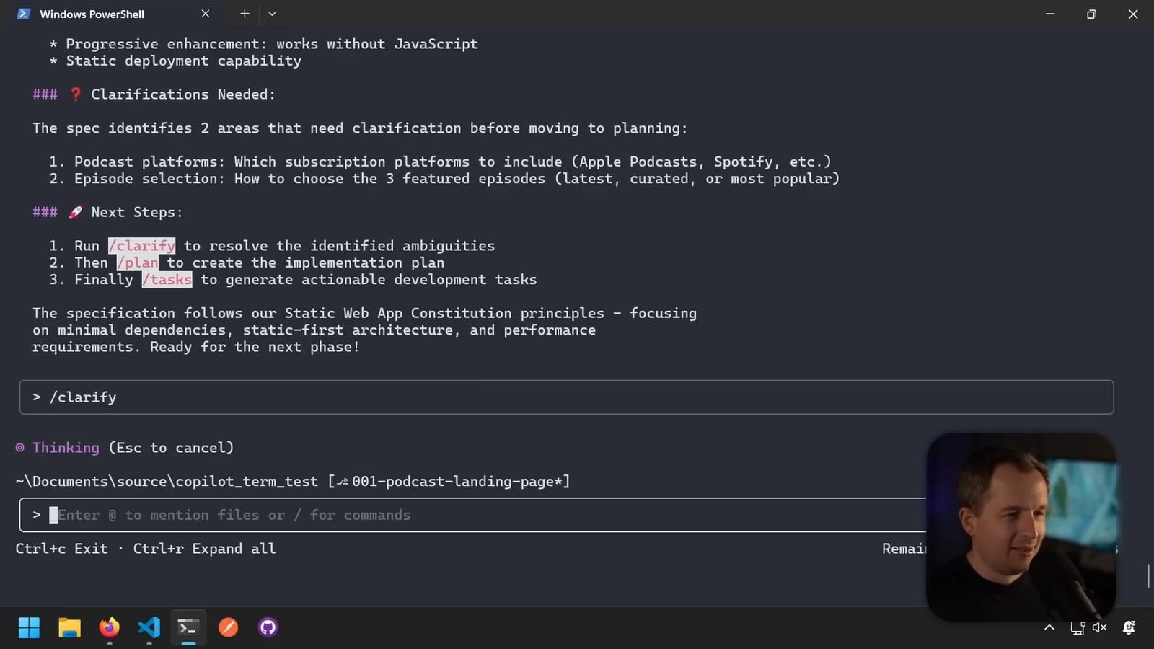Unmute the system volume in the tray

(x=1099, y=627)
